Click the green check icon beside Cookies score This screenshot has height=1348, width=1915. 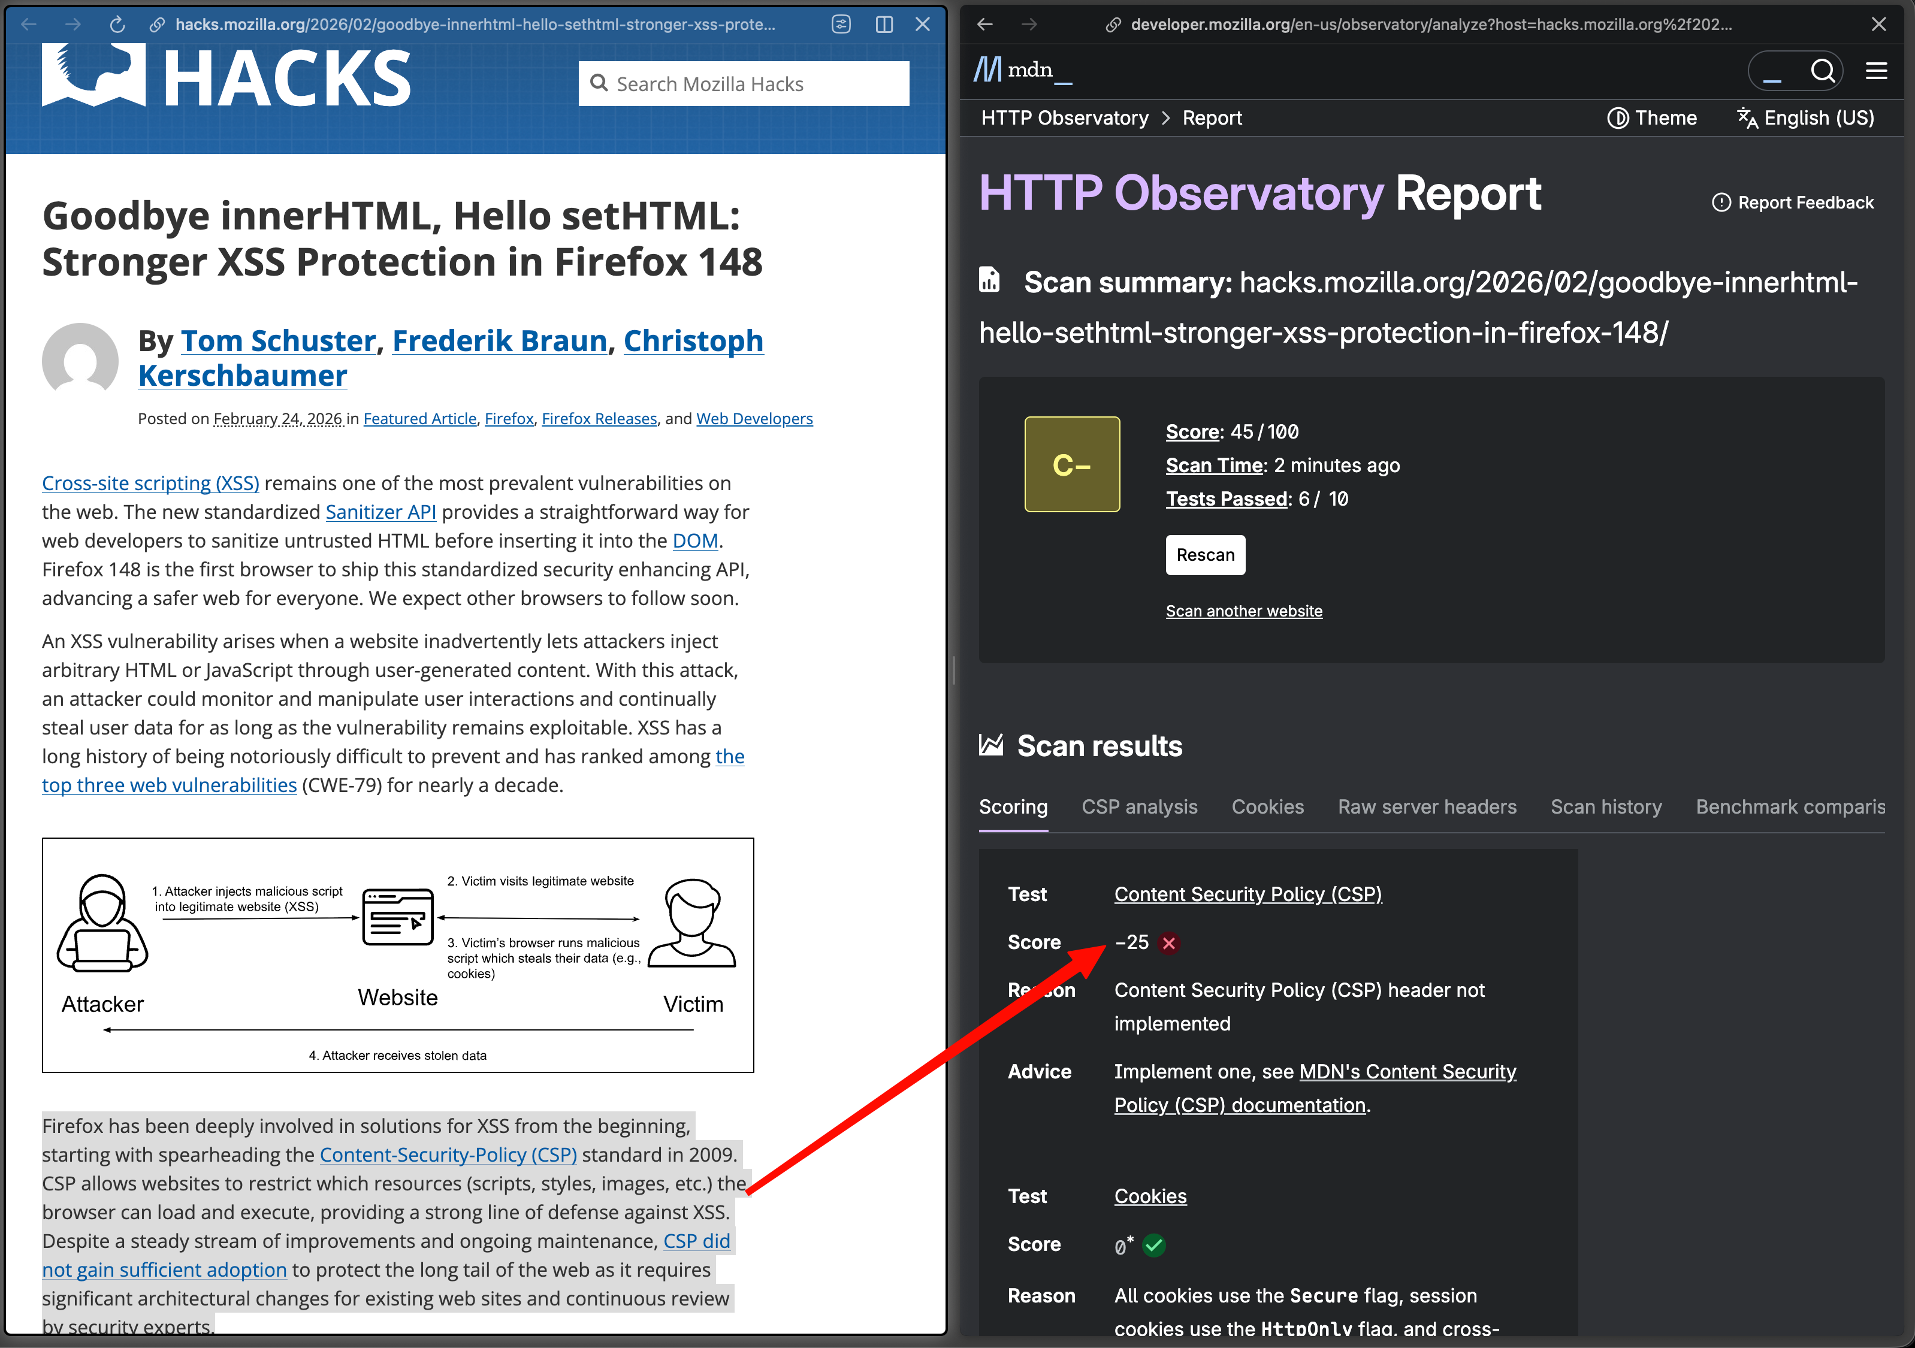pos(1155,1244)
